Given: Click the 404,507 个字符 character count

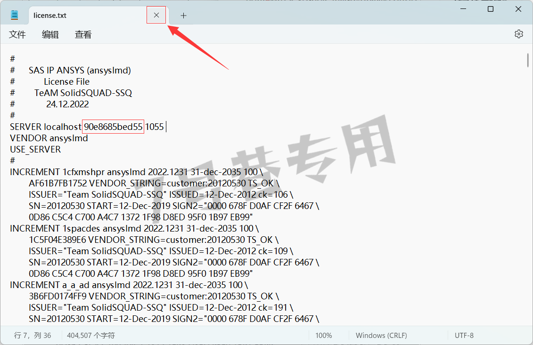Looking at the screenshot, I should 91,336.
